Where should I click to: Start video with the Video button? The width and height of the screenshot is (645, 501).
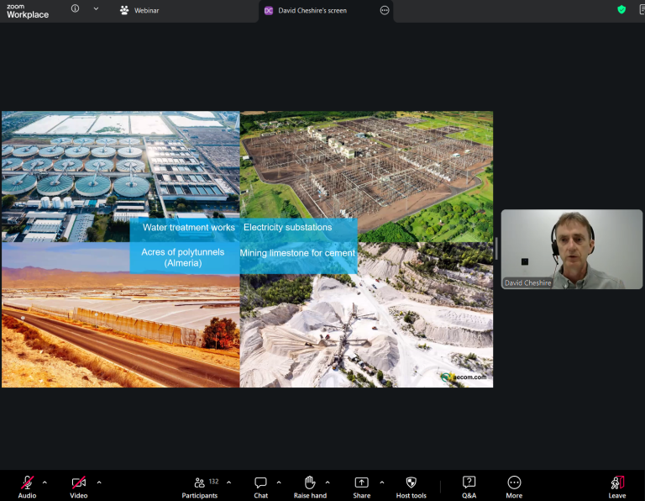(79, 487)
